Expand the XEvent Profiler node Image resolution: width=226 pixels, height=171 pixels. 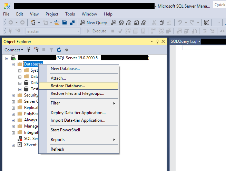tap(13, 145)
